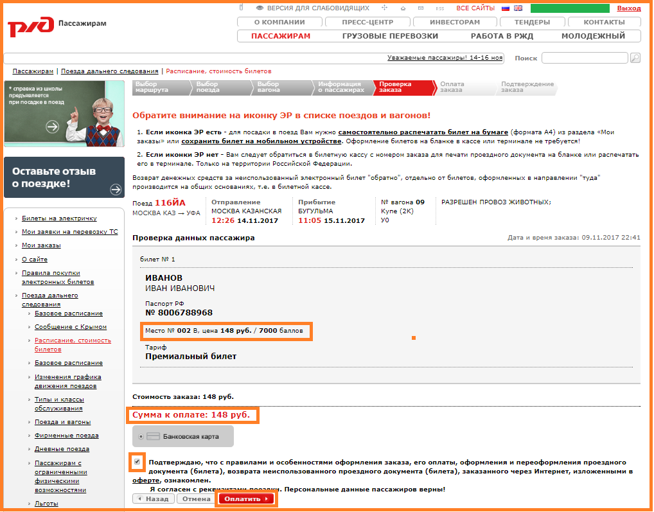Viewport: 654px width, 512px height.
Task: Open the 'Грузовые перевозки' menu tab
Action: [x=390, y=36]
